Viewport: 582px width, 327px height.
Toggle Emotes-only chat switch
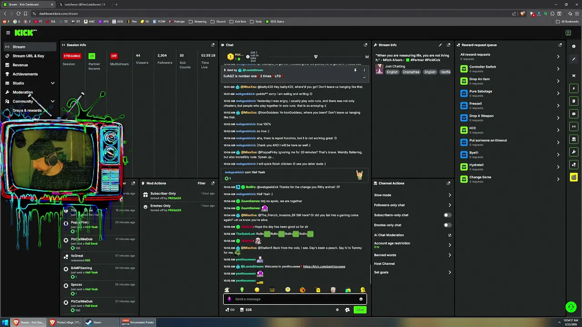(x=447, y=225)
